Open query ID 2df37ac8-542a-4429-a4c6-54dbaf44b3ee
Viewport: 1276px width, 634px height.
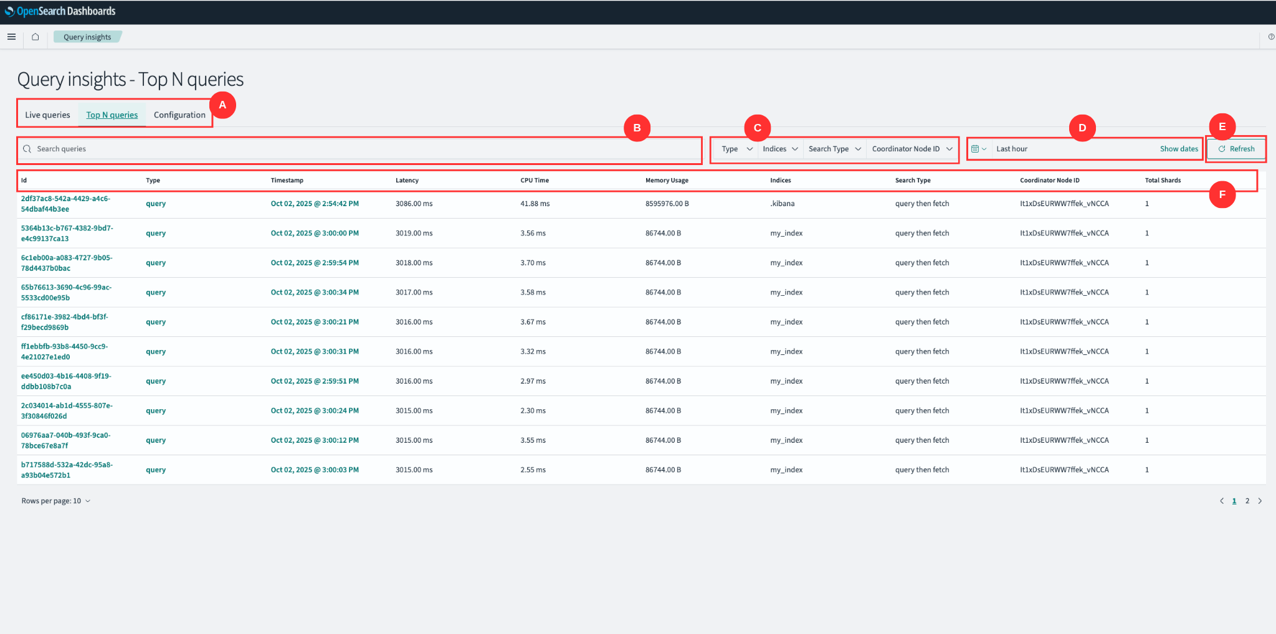pos(65,204)
